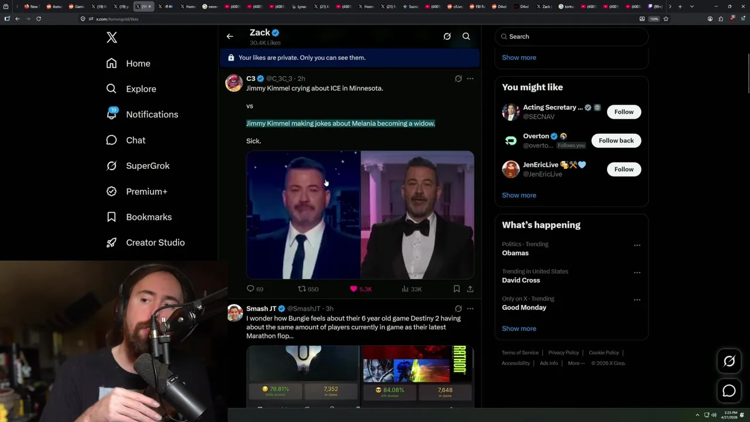Open Acting Secretary's avatar
The image size is (750, 422).
pos(511,112)
